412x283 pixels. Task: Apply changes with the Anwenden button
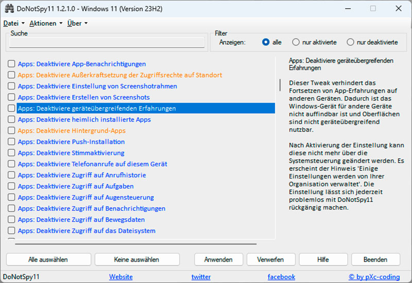(218, 259)
